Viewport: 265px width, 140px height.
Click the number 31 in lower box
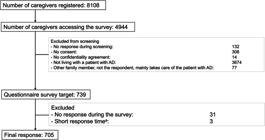(x=212, y=115)
